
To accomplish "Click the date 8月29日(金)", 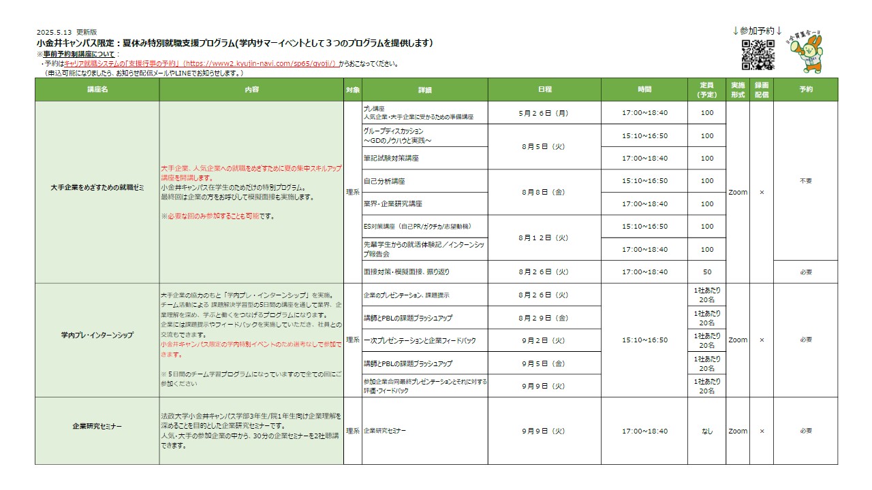I will click(x=544, y=318).
